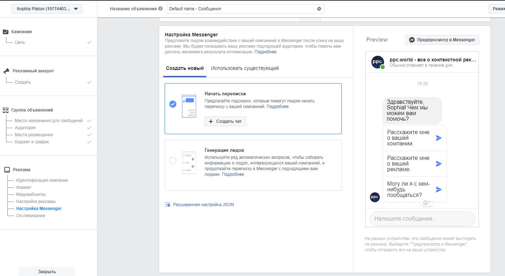Screen dimensions: 505x276
Task: Click the gear icon beside ad name field
Action: (x=319, y=9)
